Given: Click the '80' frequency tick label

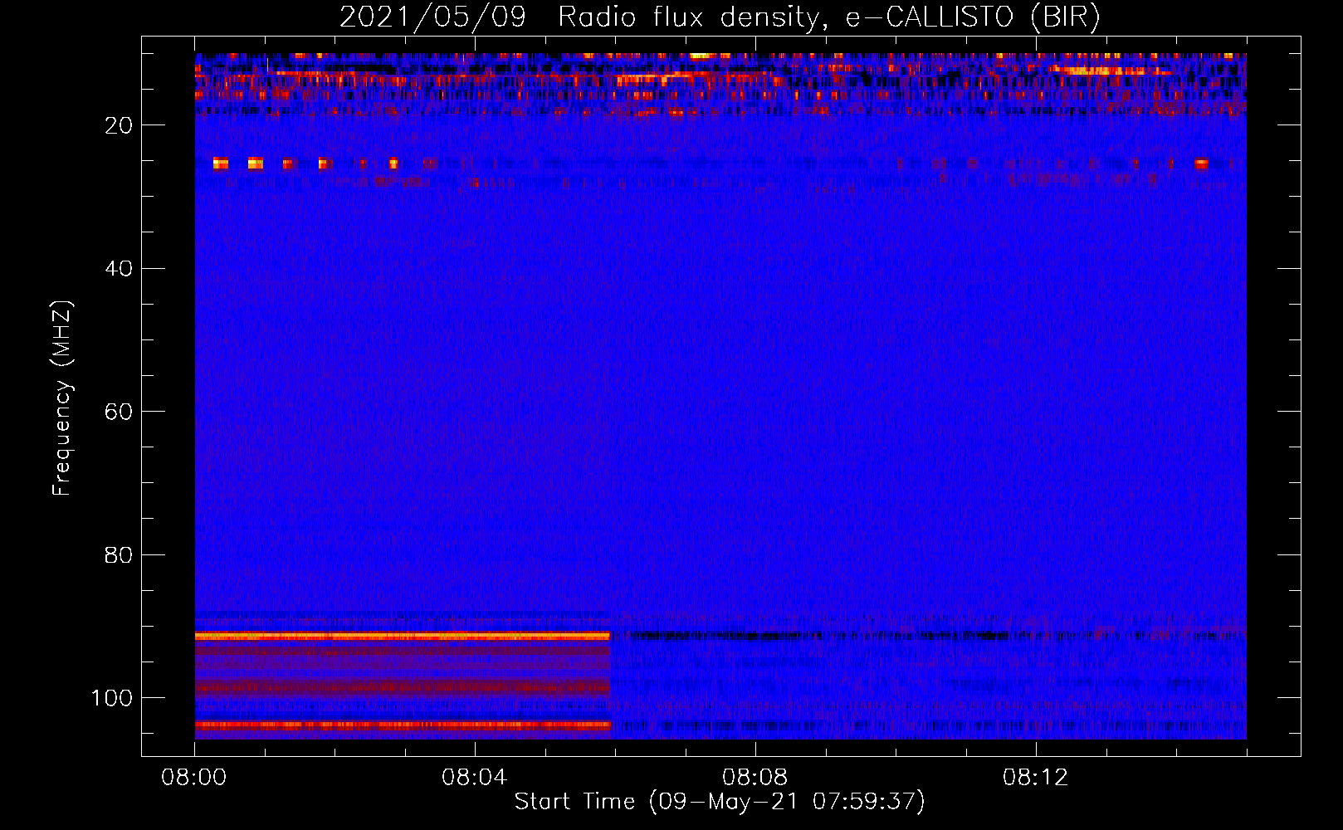Looking at the screenshot, I should pyautogui.click(x=119, y=554).
